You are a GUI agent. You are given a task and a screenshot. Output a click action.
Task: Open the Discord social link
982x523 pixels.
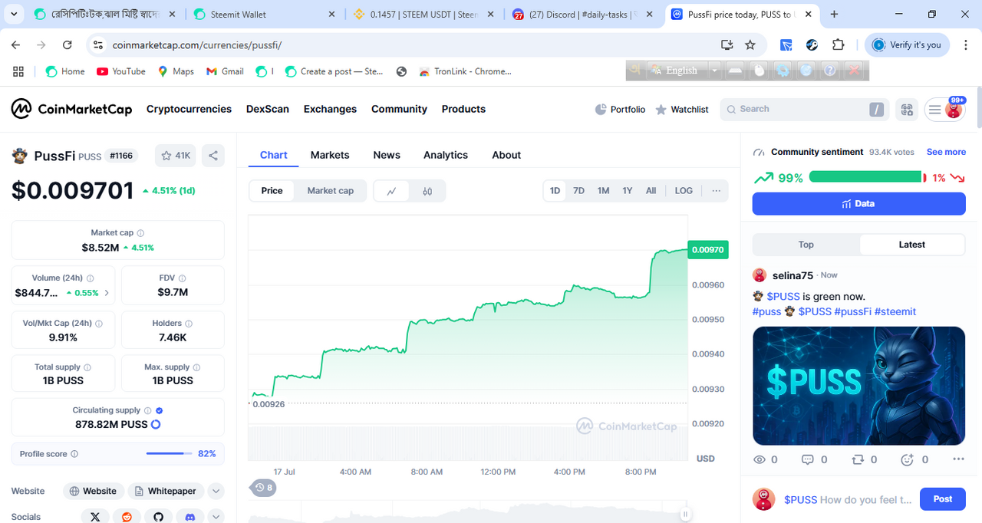[189, 517]
